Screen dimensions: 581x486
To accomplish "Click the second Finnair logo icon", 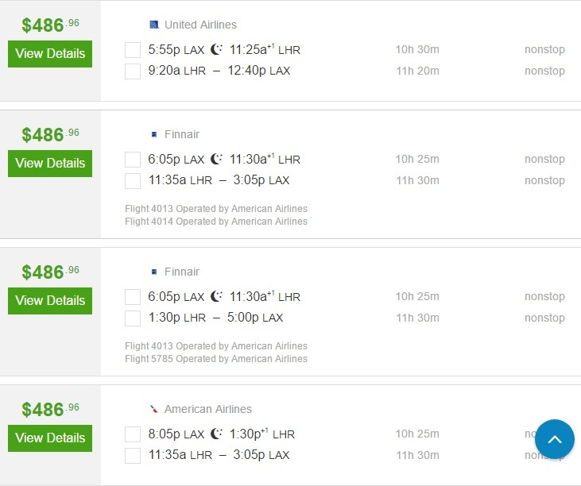I will (154, 272).
